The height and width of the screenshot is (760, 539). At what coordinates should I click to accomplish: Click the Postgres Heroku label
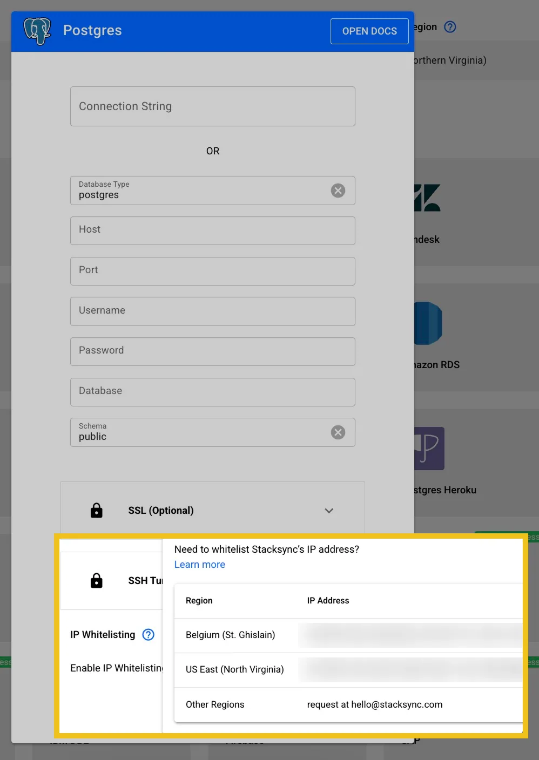pos(445,490)
